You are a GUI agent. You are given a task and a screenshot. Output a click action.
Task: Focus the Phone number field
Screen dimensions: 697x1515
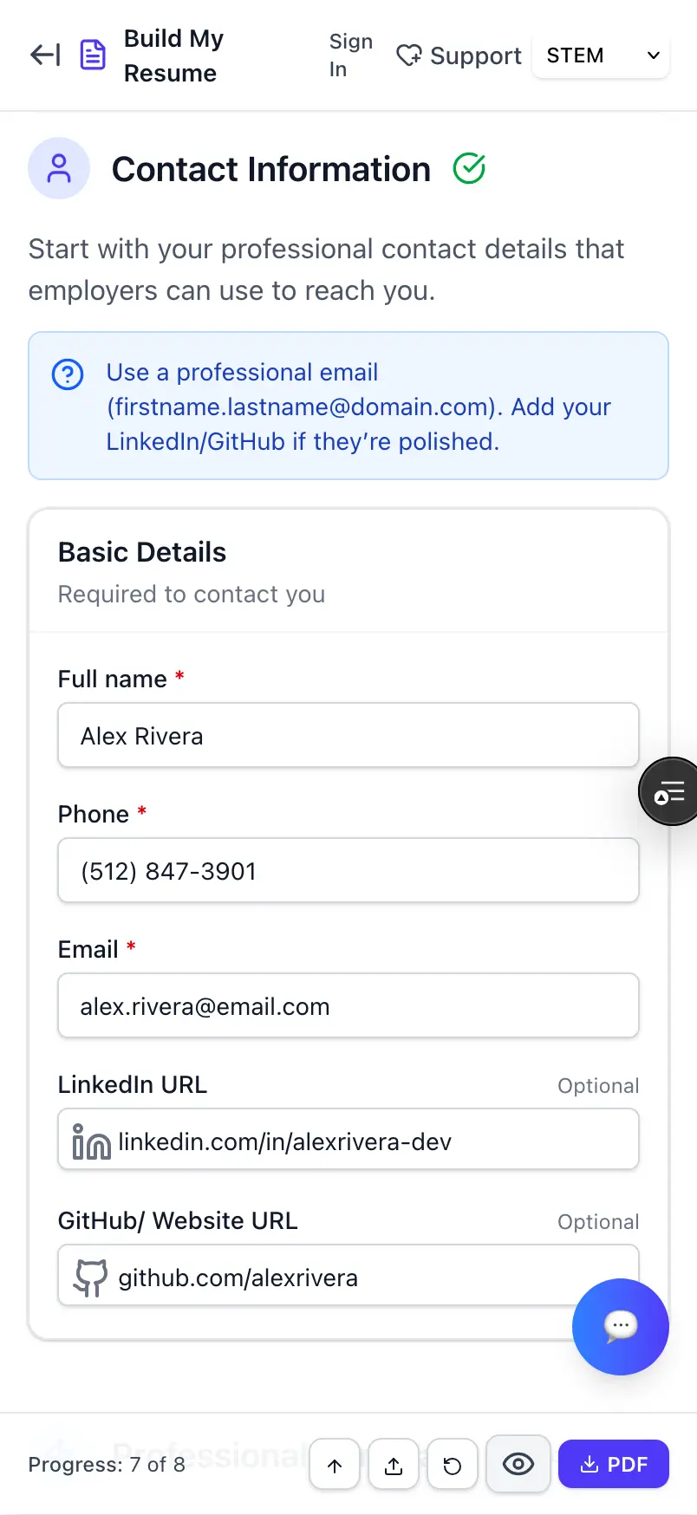[x=348, y=871]
